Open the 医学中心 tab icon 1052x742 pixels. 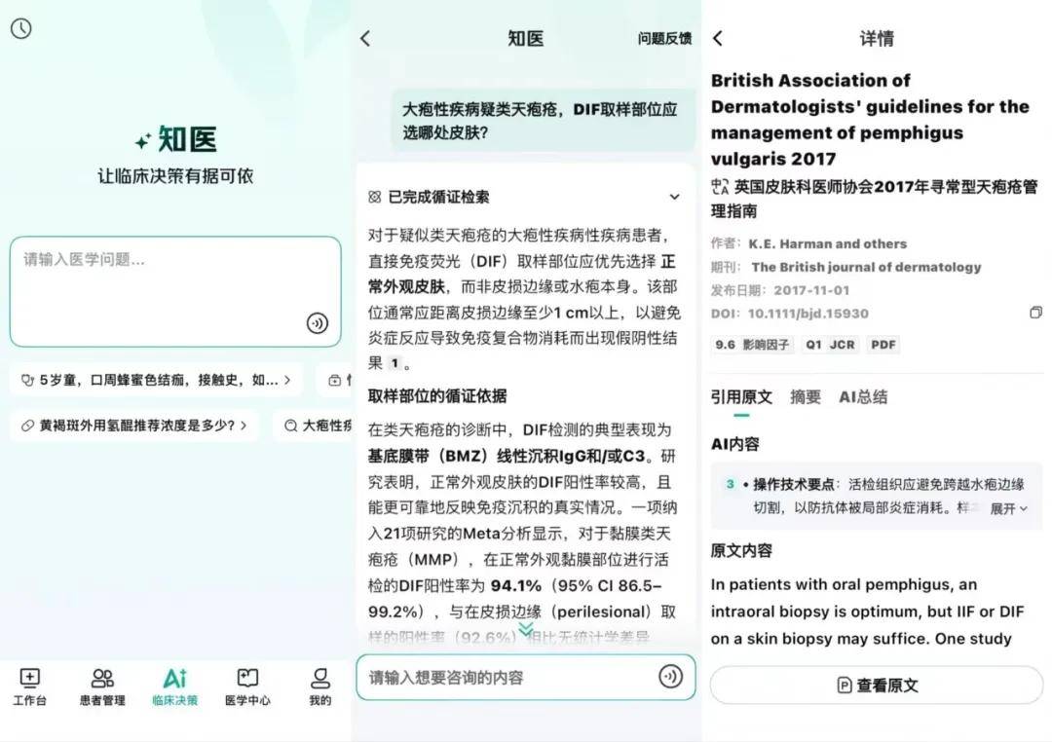pyautogui.click(x=247, y=687)
